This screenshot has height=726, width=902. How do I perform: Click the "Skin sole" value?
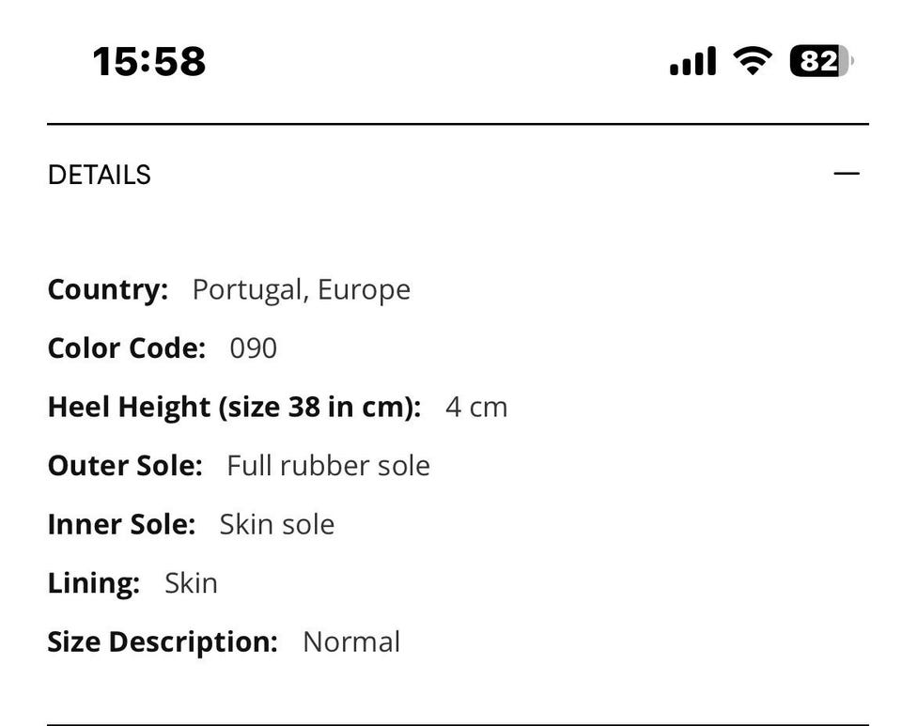(x=276, y=524)
